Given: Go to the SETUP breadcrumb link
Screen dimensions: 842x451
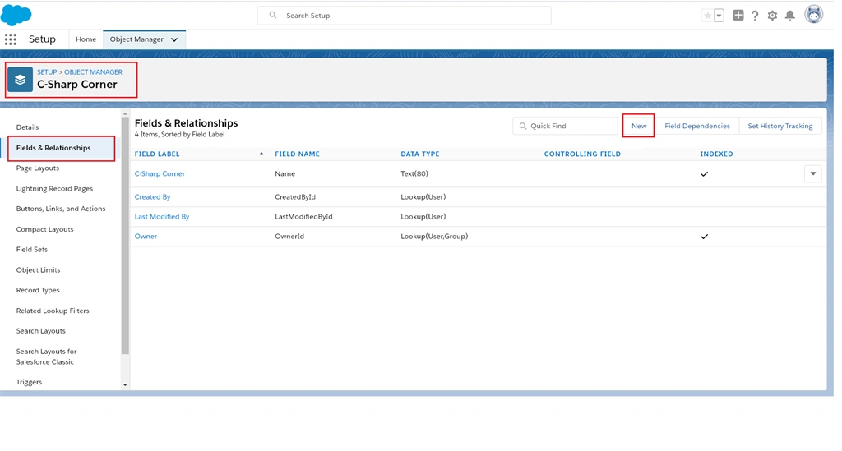Looking at the screenshot, I should tap(47, 71).
